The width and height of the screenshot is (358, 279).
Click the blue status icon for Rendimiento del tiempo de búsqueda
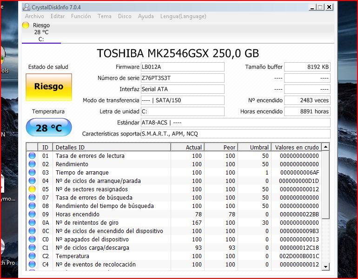click(x=32, y=206)
